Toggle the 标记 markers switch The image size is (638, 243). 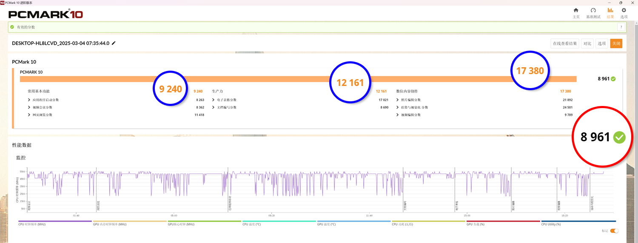point(614,231)
